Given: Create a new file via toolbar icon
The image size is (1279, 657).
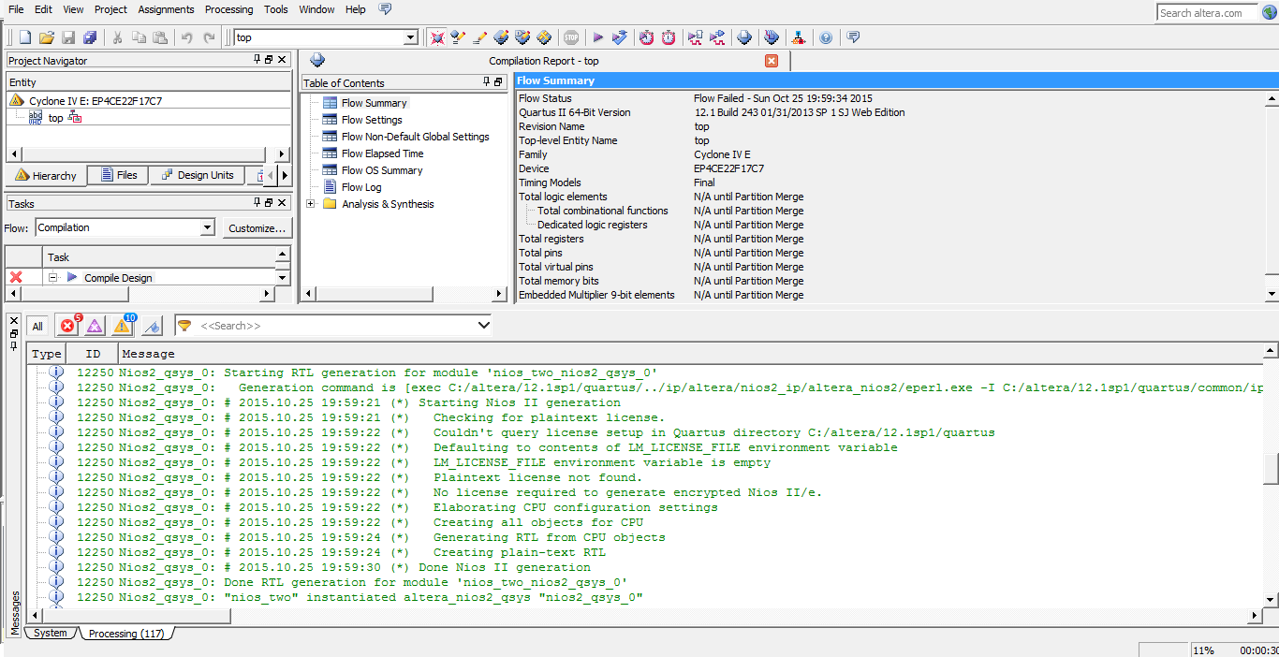Looking at the screenshot, I should (x=25, y=37).
